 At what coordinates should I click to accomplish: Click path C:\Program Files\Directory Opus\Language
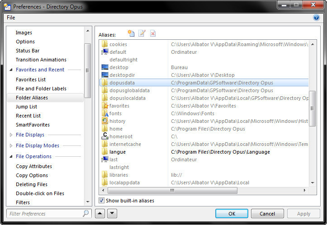[220, 152]
